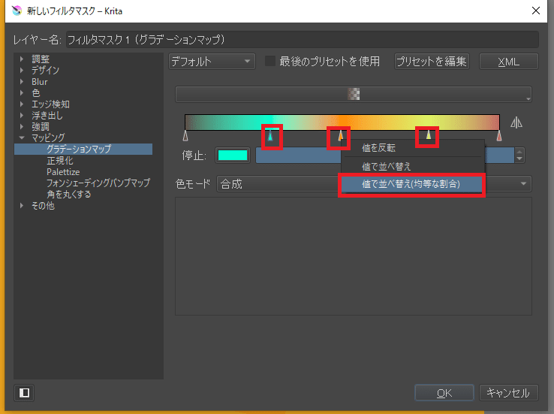Click the キャンセル button
The width and height of the screenshot is (554, 414).
509,393
